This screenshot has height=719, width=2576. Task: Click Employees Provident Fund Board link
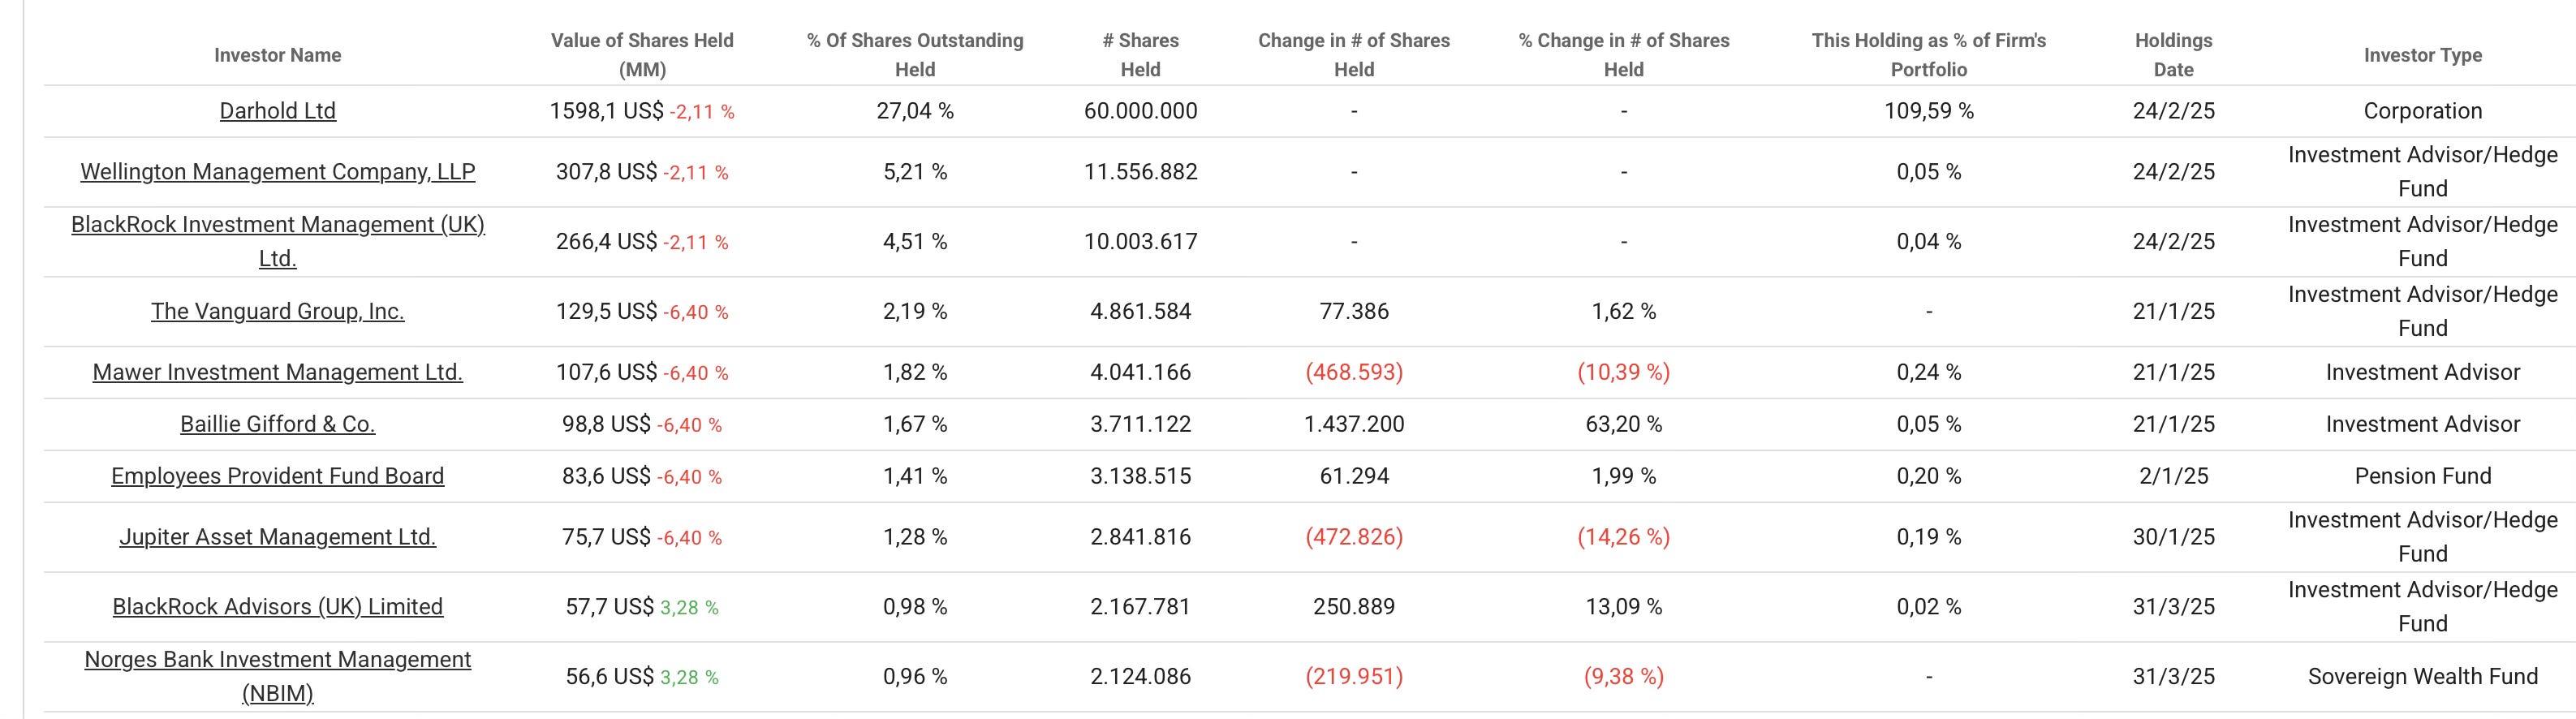click(277, 477)
